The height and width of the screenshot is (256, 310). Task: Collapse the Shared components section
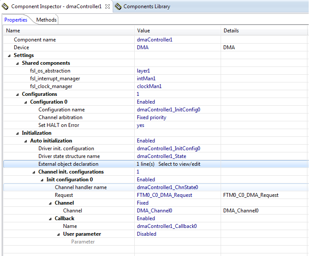click(x=18, y=63)
